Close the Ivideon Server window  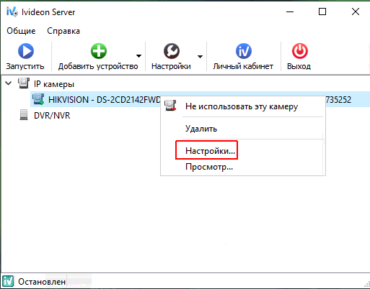tap(356, 12)
